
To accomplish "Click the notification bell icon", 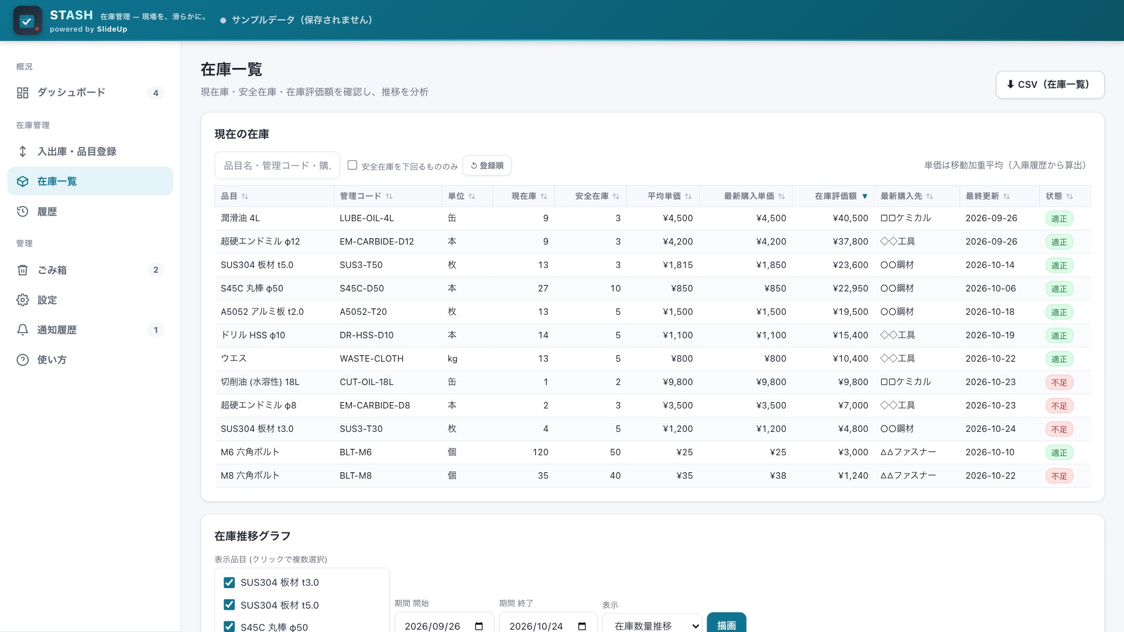I will (x=22, y=330).
